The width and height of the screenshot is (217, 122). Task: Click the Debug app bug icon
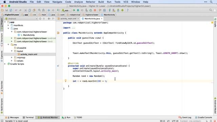coord(78,10)
